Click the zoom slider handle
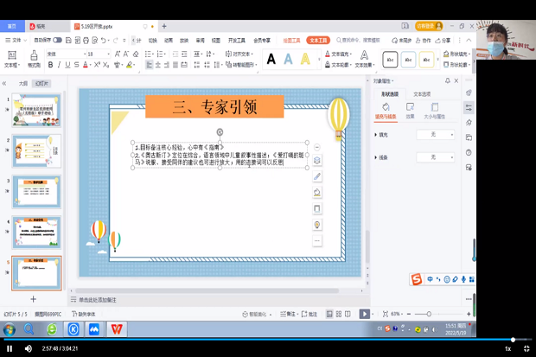 click(x=429, y=314)
